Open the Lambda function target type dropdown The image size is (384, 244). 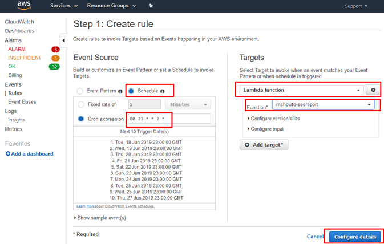[x=302, y=90]
